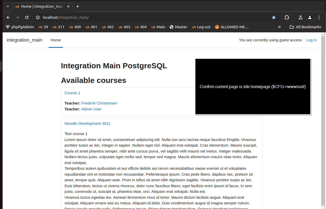Open the 401 bookmark
Screen dimensions: 326x209
tap(91, 27)
